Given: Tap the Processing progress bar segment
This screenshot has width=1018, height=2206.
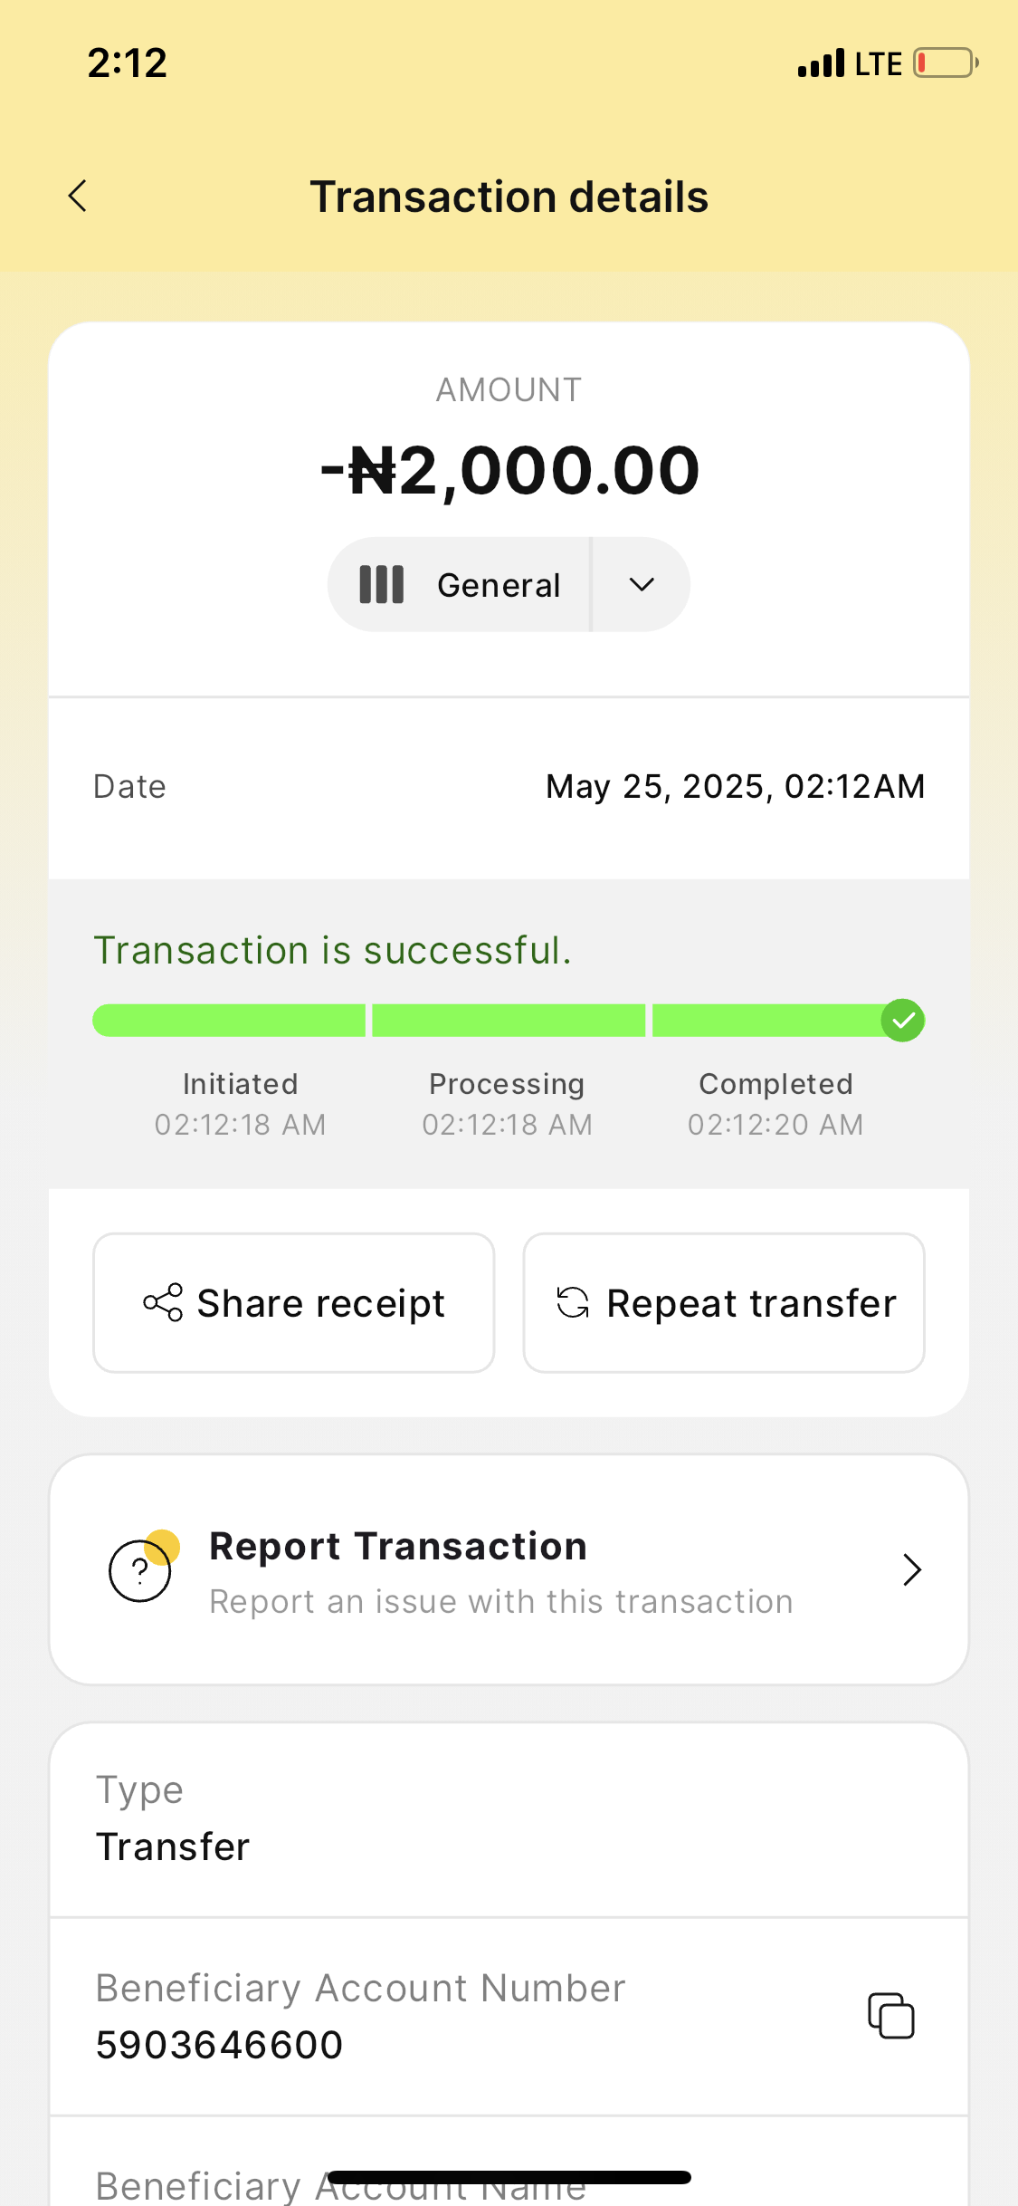Looking at the screenshot, I should coord(509,1021).
